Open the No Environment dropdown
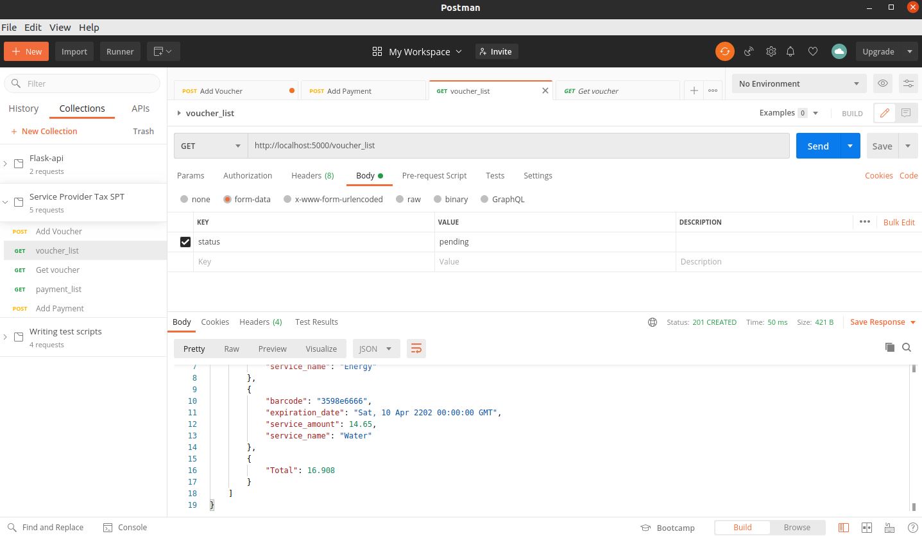This screenshot has height=536, width=922. [x=799, y=83]
